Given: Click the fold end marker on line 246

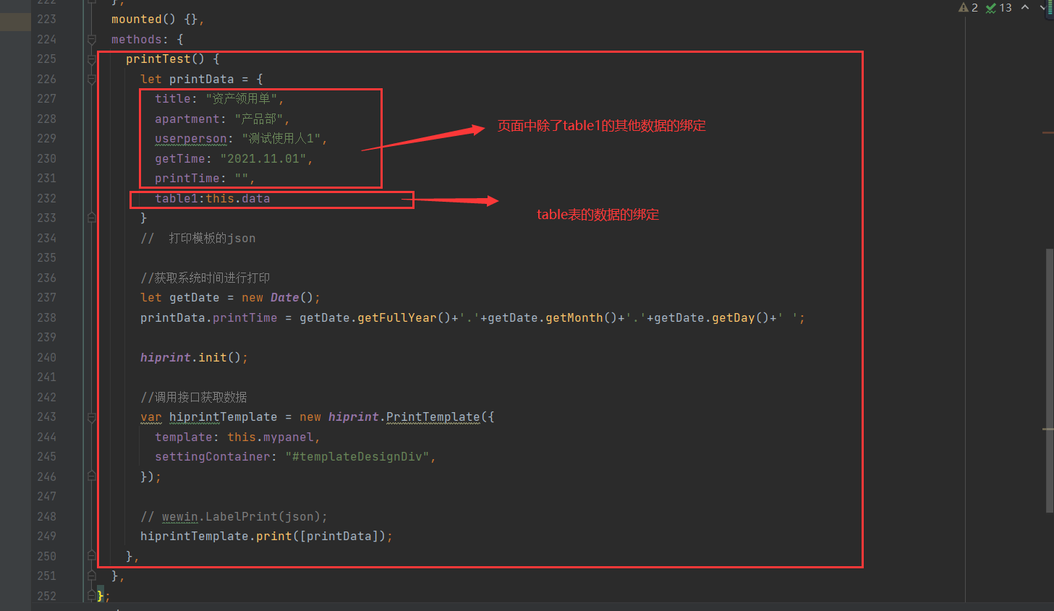Looking at the screenshot, I should point(92,477).
